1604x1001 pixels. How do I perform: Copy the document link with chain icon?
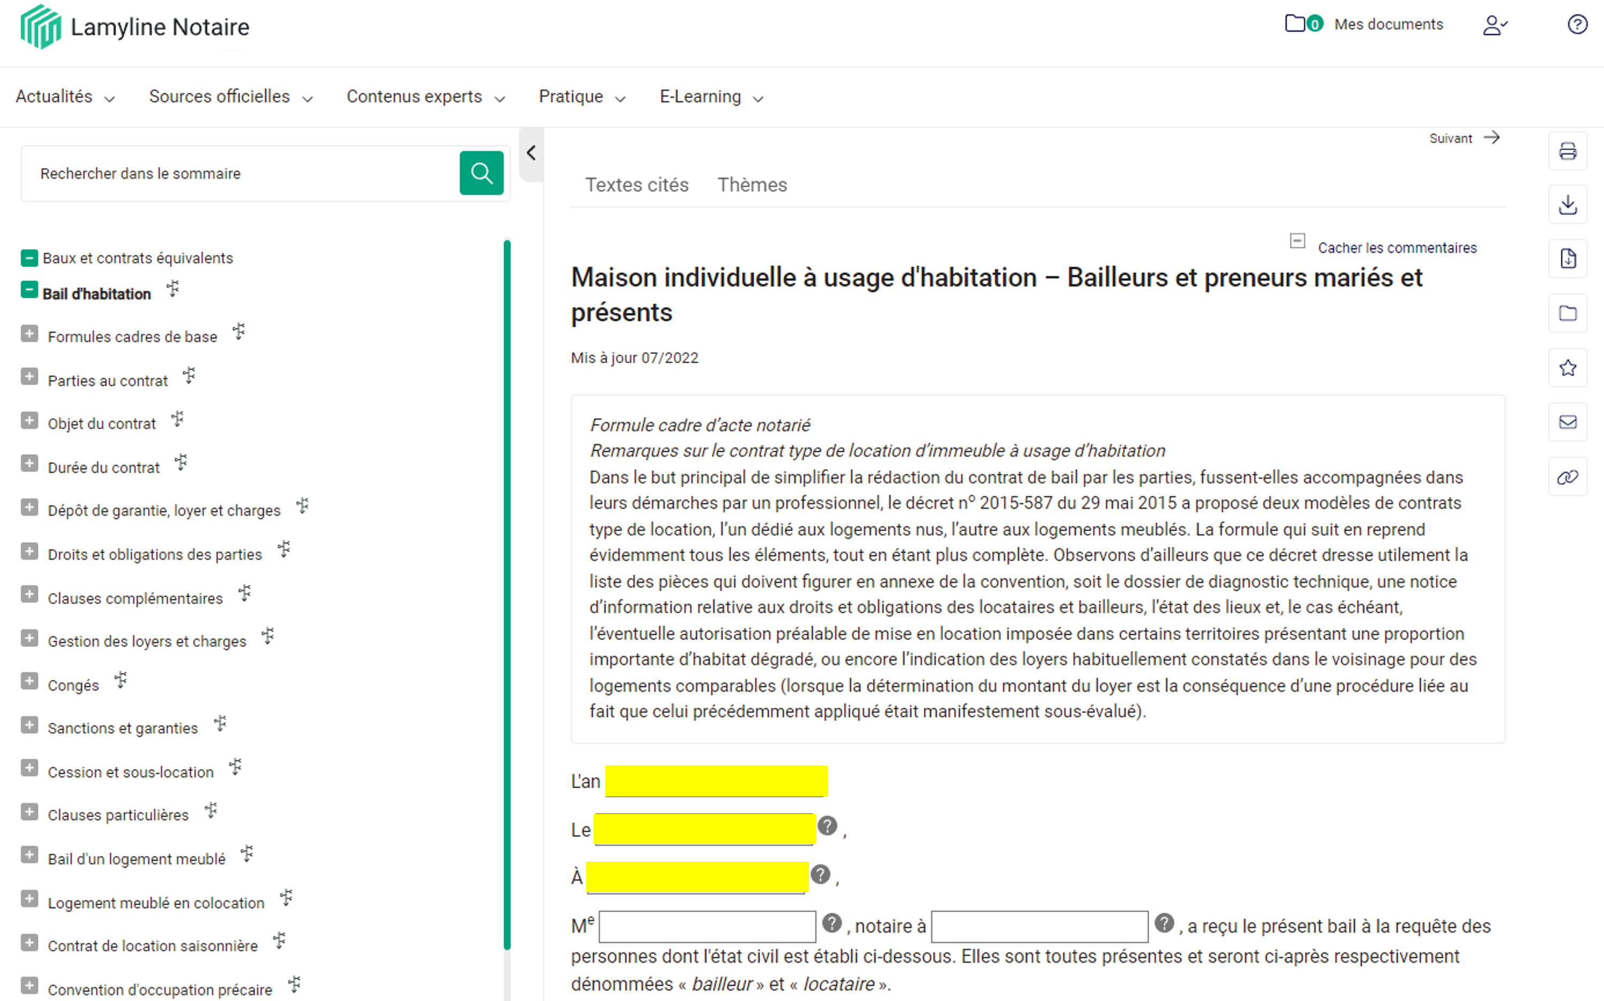click(1567, 477)
